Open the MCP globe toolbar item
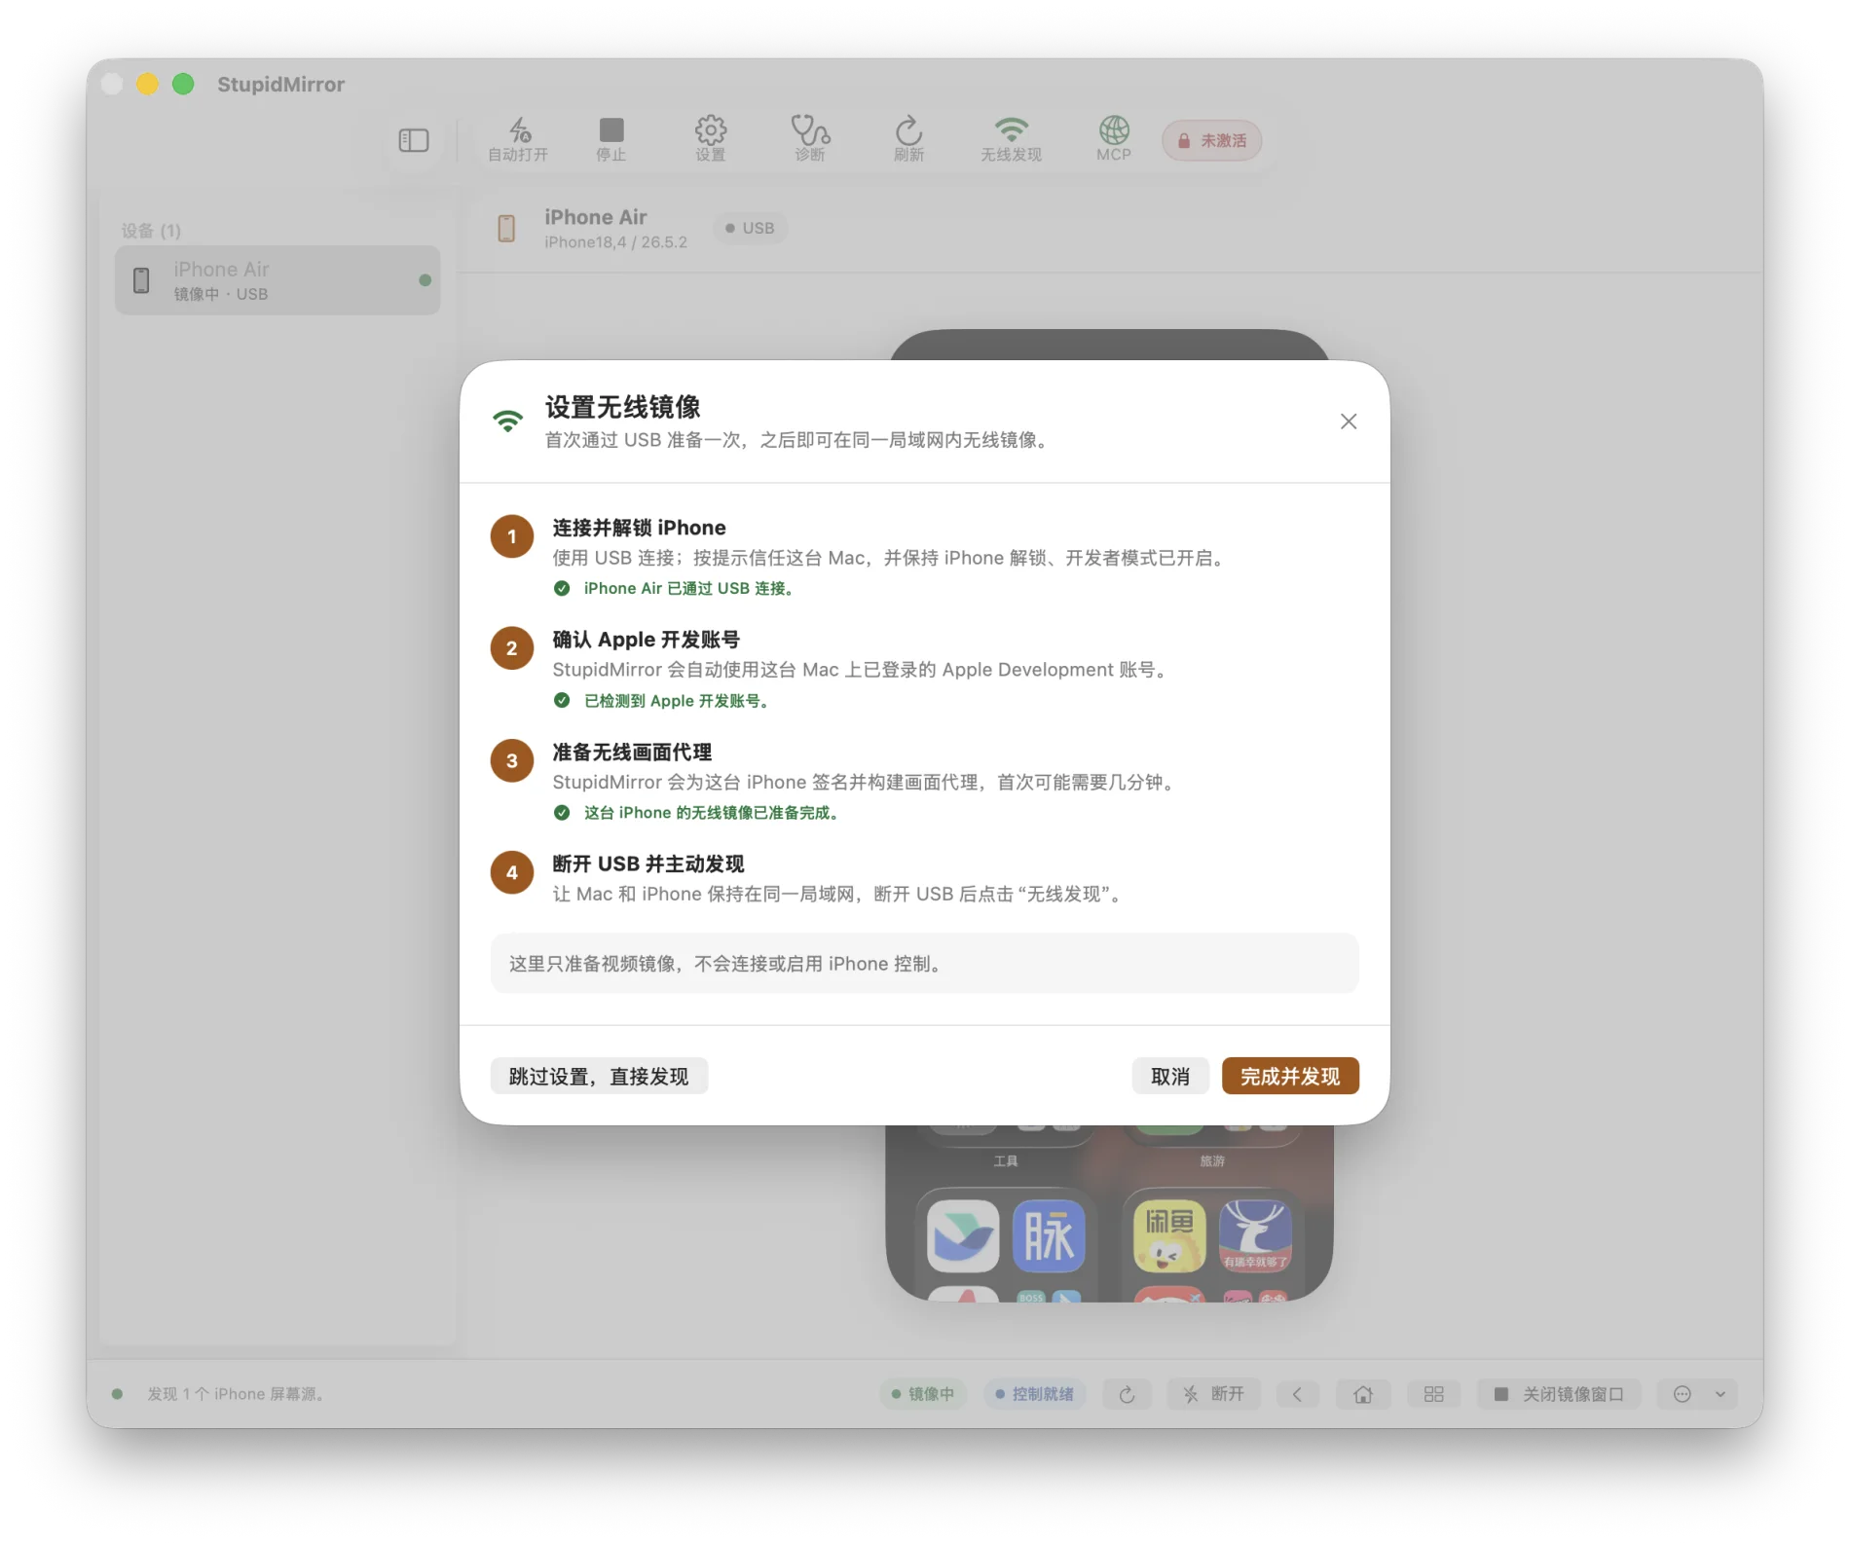 (1114, 139)
